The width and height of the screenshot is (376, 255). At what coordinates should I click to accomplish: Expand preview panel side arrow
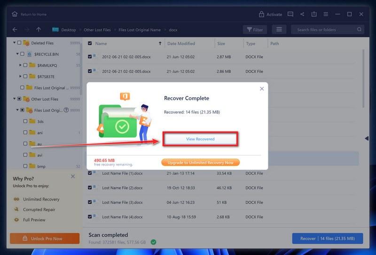(367, 138)
